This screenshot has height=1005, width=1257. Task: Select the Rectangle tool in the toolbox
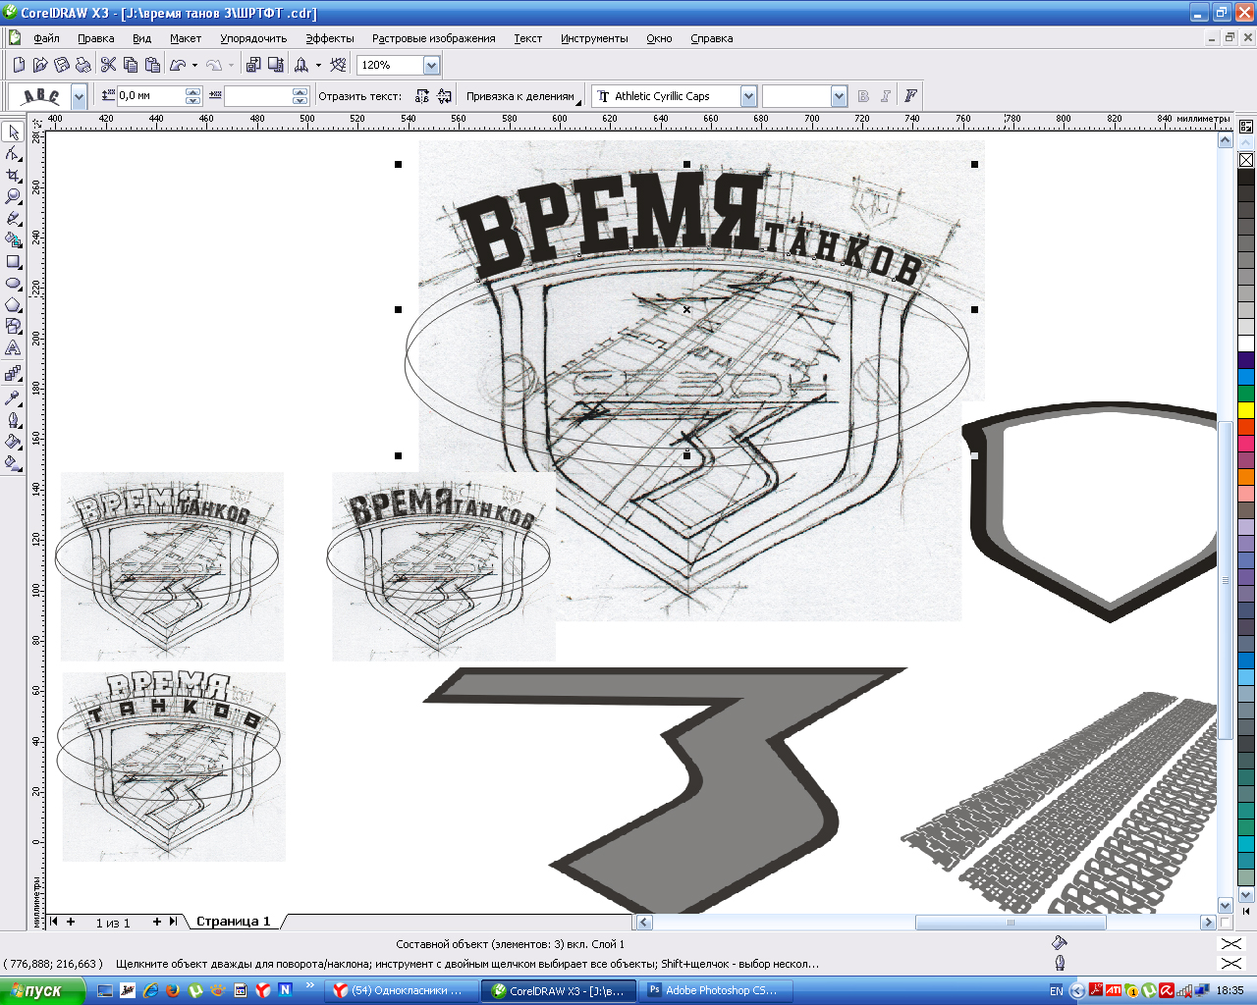pyautogui.click(x=14, y=262)
